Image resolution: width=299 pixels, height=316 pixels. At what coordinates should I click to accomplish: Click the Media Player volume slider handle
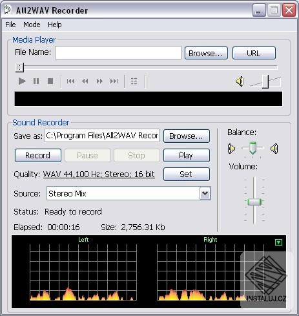tap(266, 81)
